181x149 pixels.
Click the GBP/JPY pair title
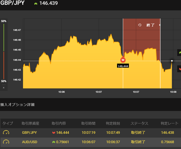tap(12, 3)
